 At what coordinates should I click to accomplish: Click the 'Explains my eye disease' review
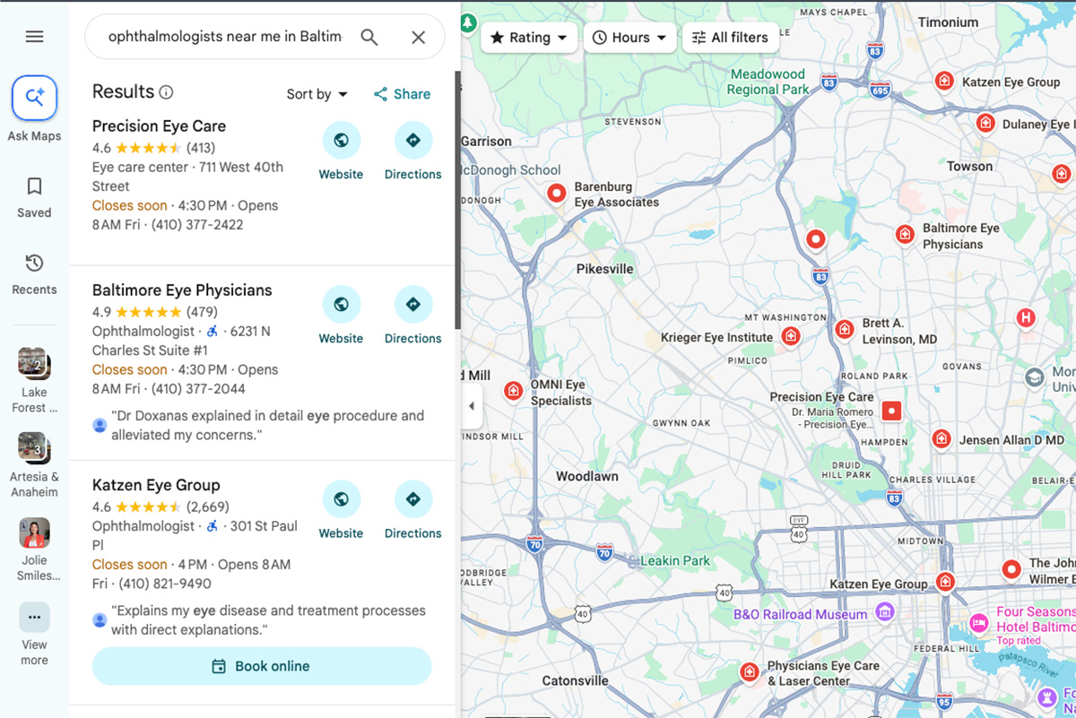point(267,620)
